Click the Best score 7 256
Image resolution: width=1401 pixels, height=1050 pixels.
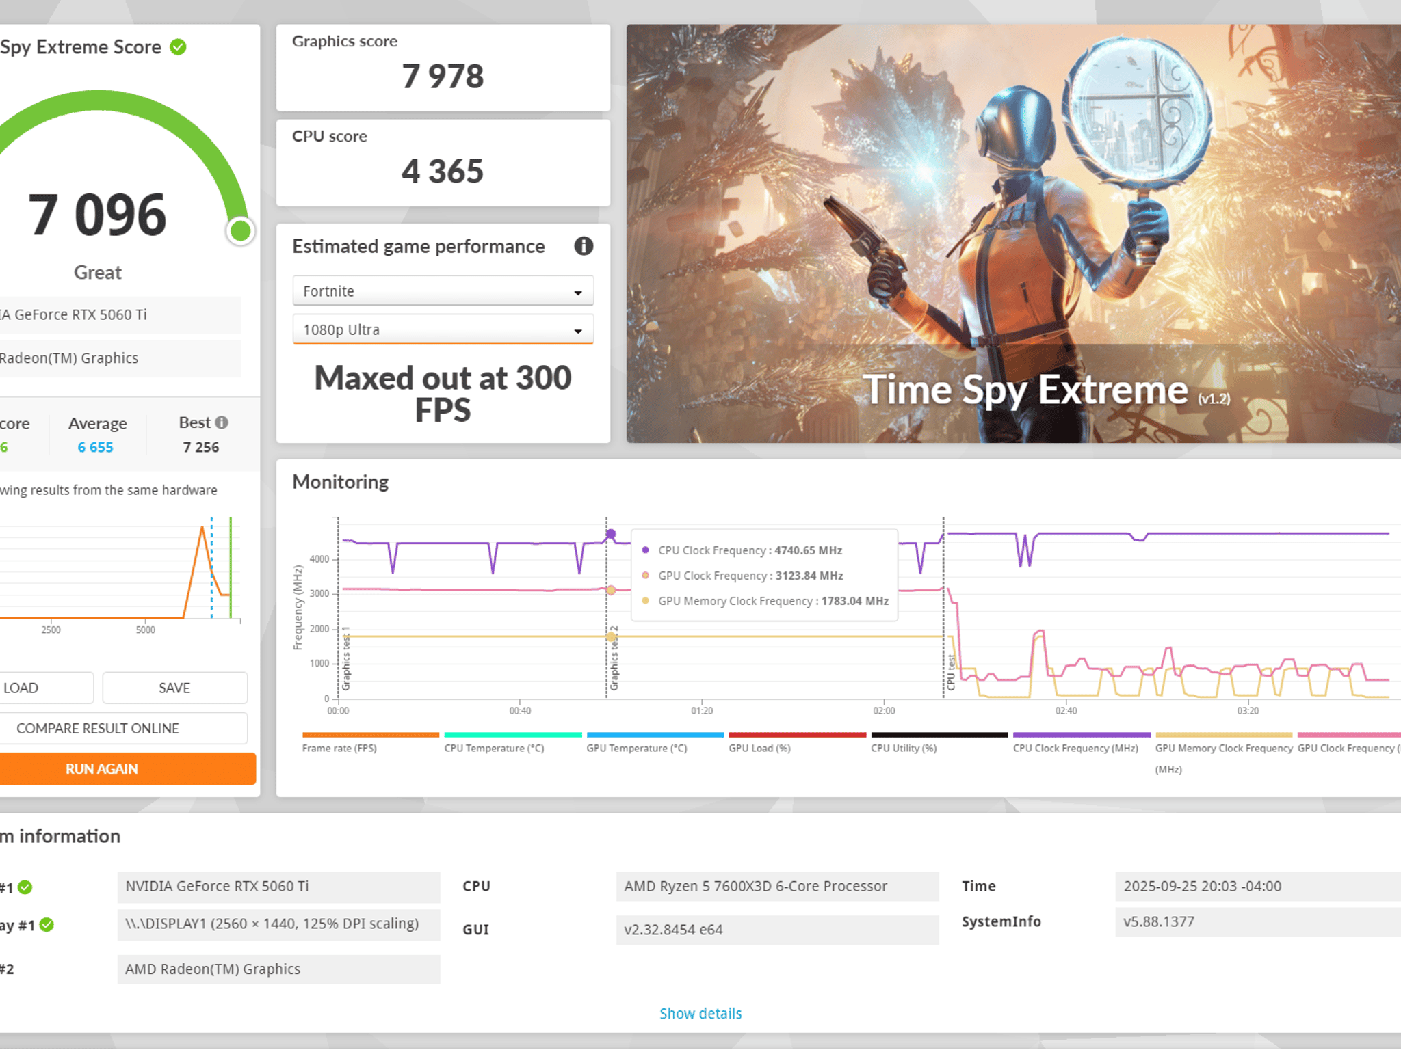201,447
